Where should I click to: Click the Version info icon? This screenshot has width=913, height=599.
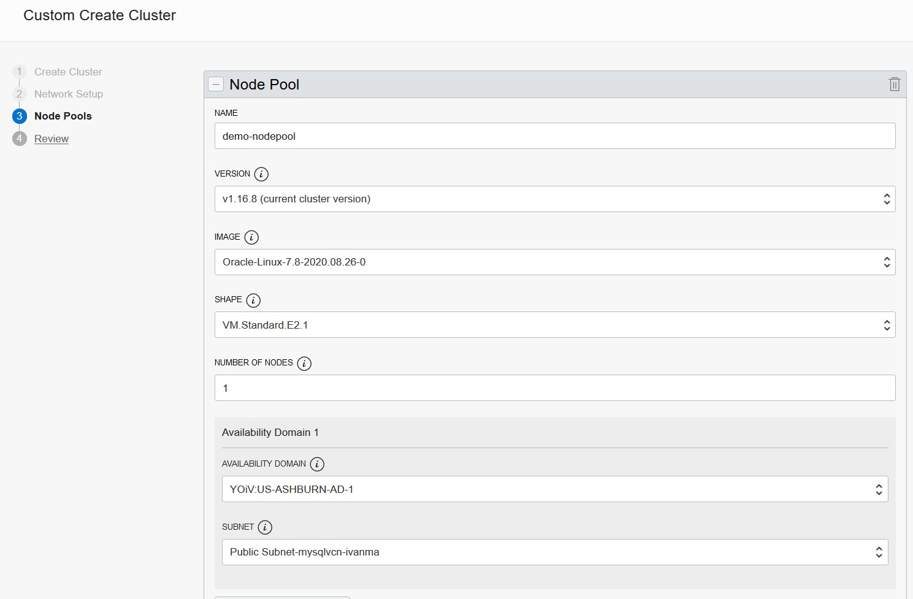click(x=261, y=174)
